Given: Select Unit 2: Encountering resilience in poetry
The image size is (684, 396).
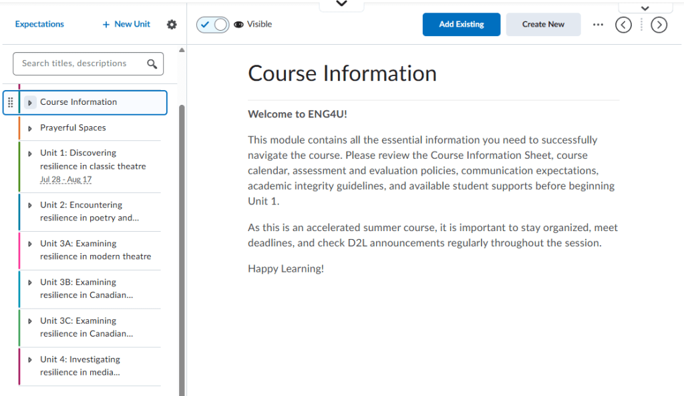Looking at the screenshot, I should click(90, 212).
